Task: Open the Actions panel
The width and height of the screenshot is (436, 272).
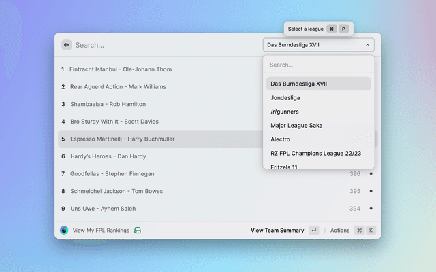Action: pos(340,231)
